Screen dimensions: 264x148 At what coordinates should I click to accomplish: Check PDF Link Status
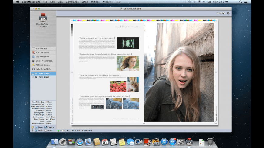click(43, 65)
